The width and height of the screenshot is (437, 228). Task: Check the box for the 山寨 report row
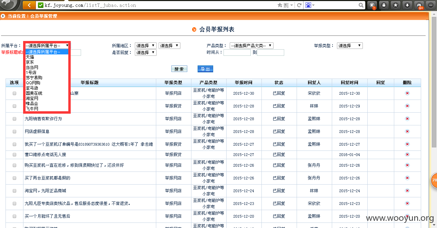point(14,93)
